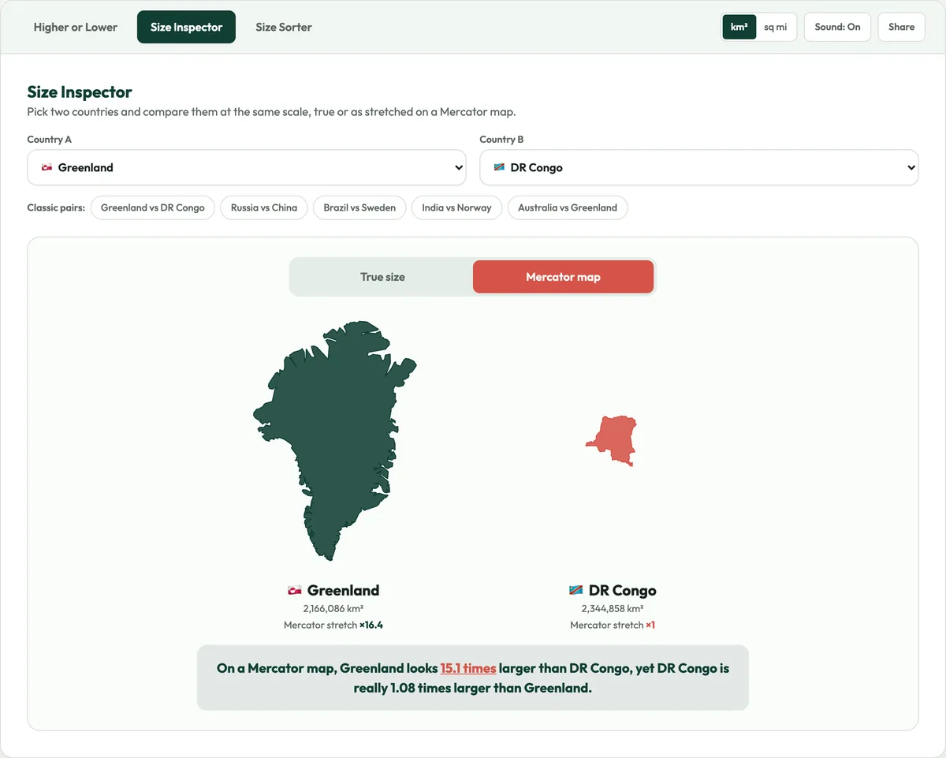The height and width of the screenshot is (758, 946).
Task: Click the DR Congo flag beside its name
Action: pos(576,590)
